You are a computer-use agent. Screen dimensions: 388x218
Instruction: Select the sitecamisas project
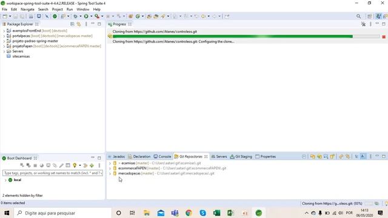(21, 56)
